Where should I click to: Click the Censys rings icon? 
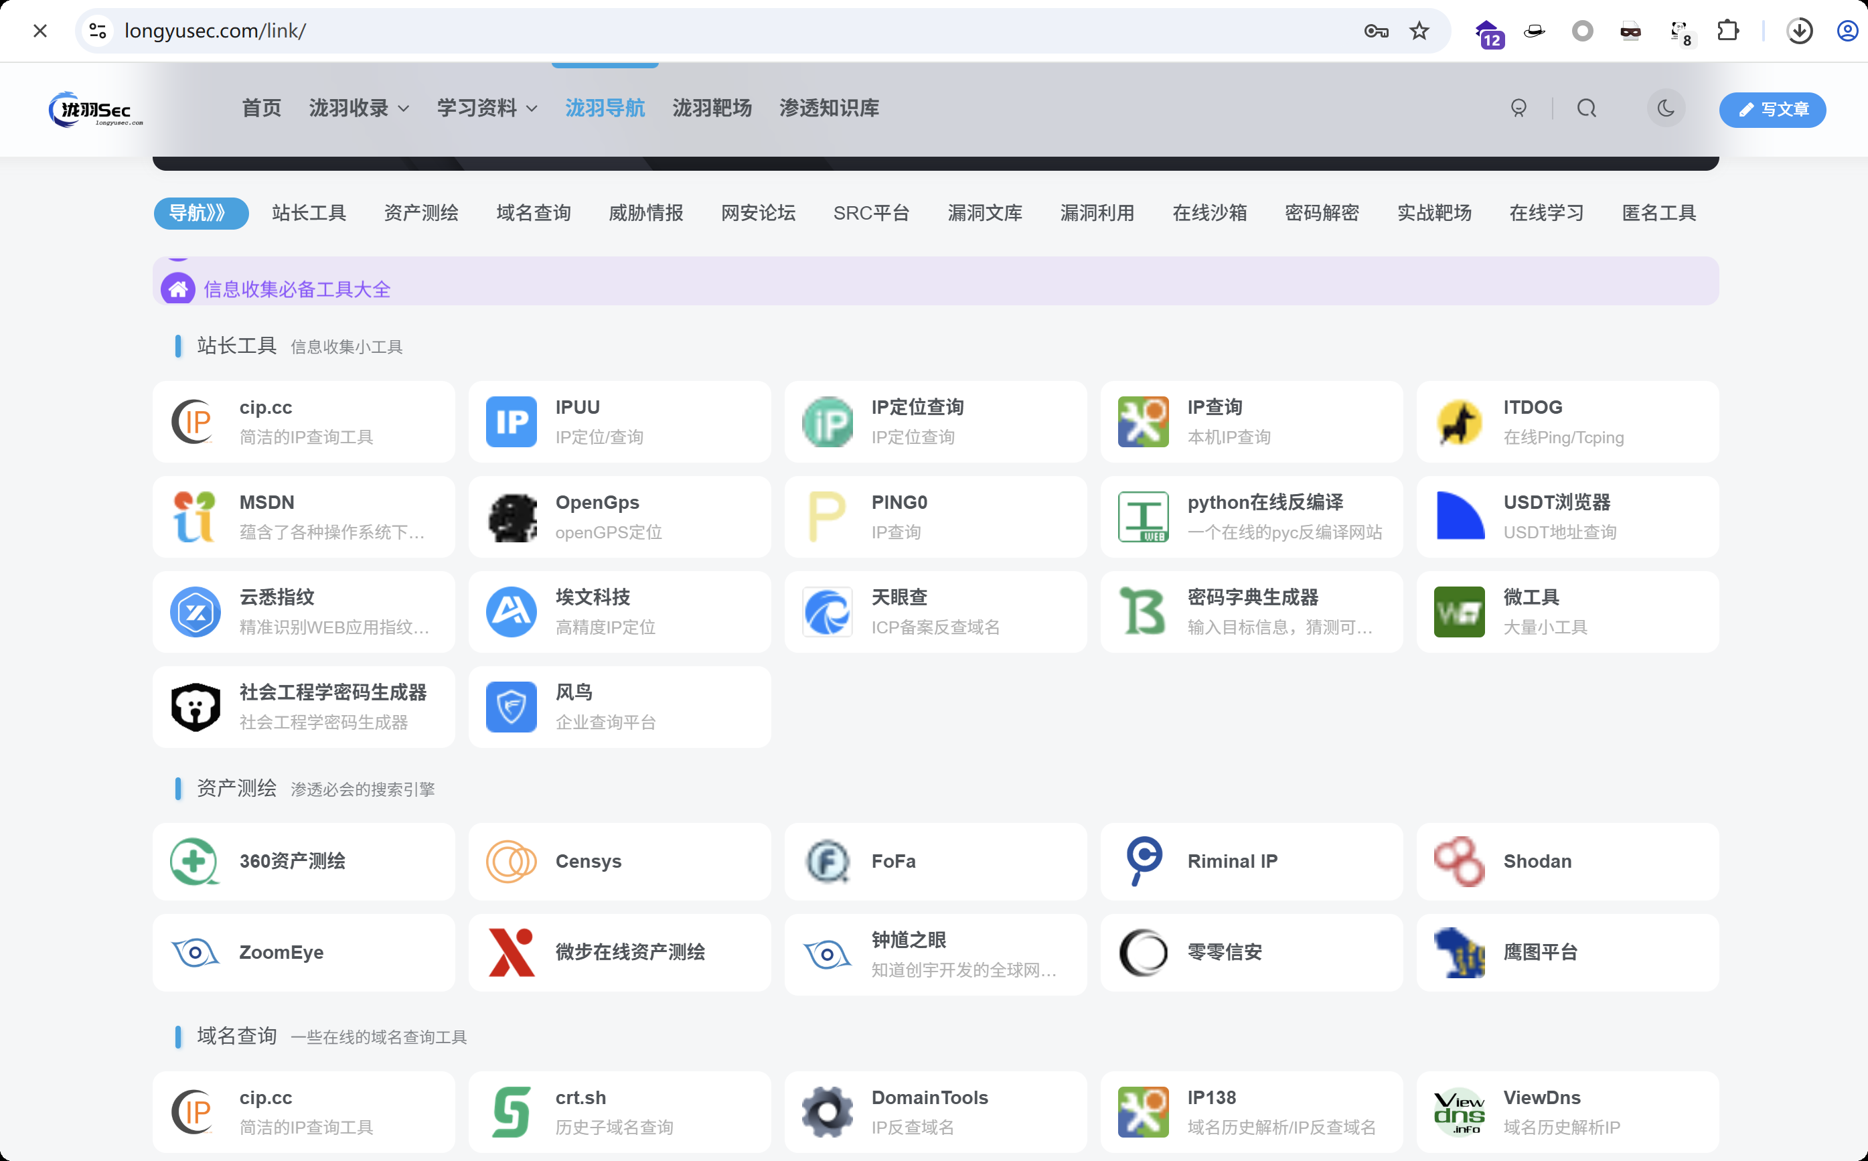[511, 862]
